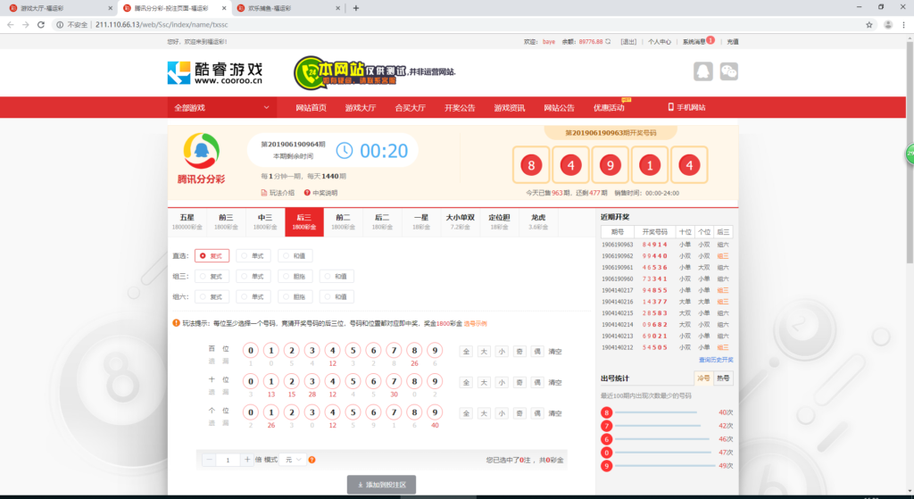The image size is (914, 499).
Task: Click the 酷睿游戏 site logo
Action: coord(215,72)
